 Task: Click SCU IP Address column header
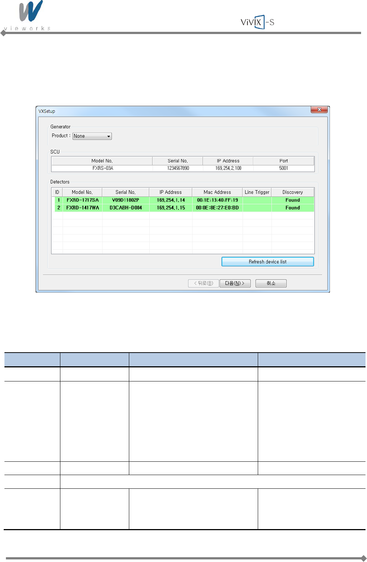[228, 161]
